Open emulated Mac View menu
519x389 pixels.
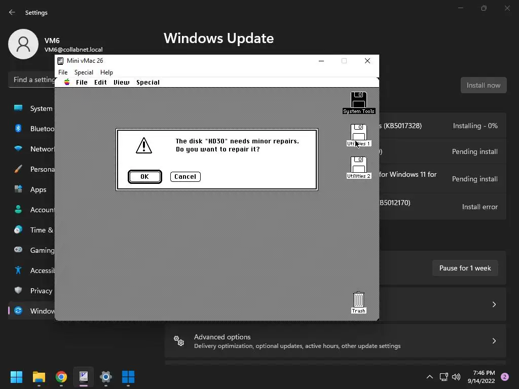(122, 82)
